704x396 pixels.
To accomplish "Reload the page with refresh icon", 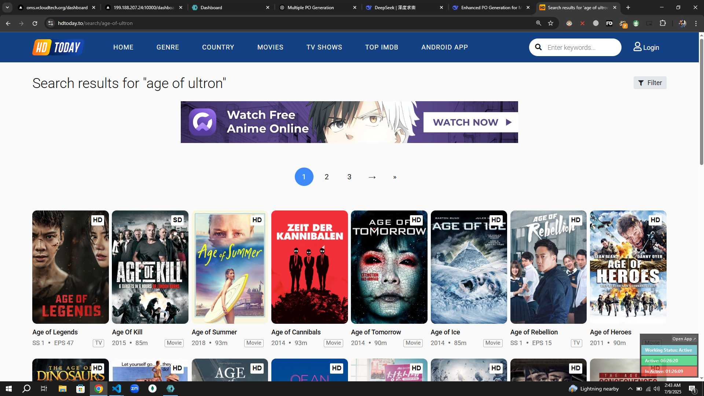I will (35, 23).
